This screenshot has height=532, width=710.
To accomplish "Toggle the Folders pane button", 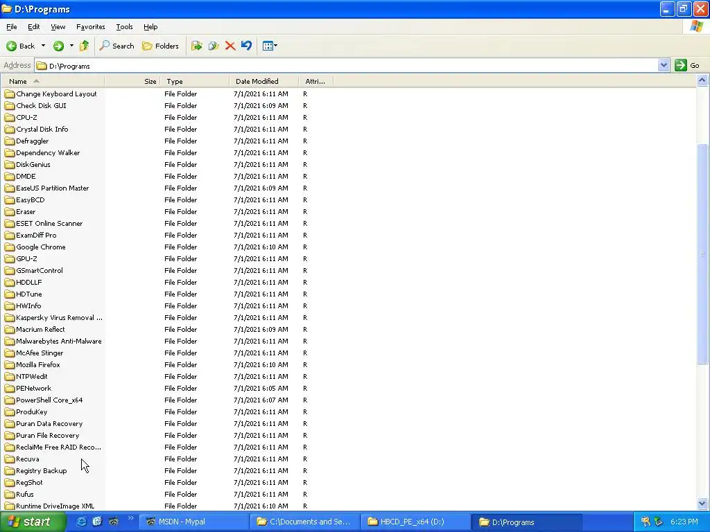I will pos(160,46).
